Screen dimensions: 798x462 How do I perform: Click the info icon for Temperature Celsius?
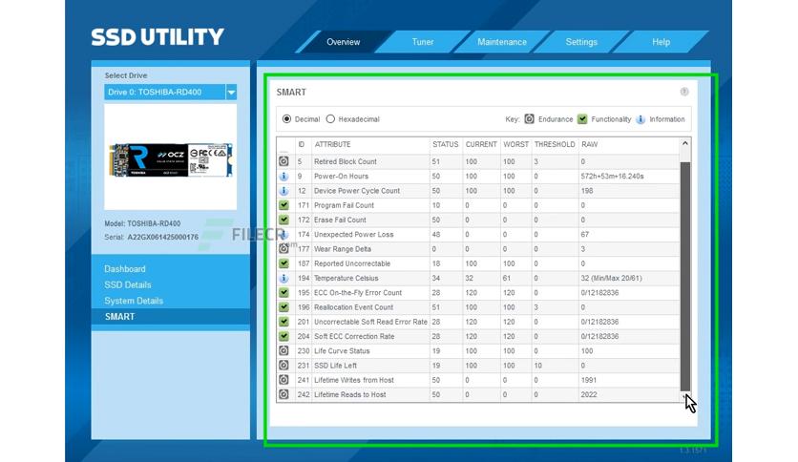tap(283, 279)
